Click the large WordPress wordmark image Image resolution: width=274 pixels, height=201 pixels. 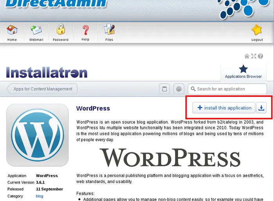[x=170, y=158]
